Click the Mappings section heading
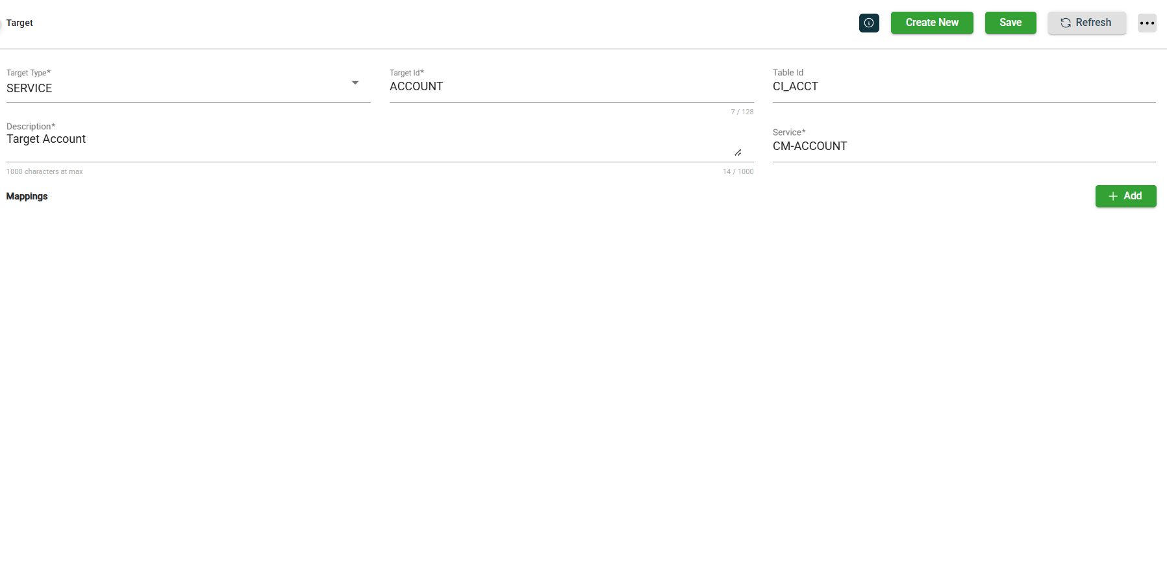 tap(27, 197)
